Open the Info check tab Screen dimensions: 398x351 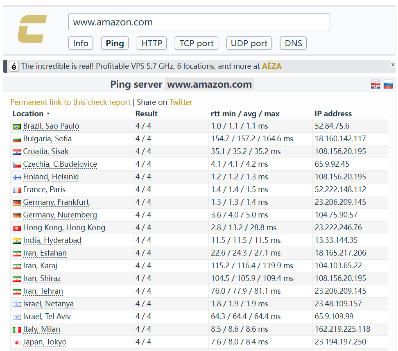(81, 43)
